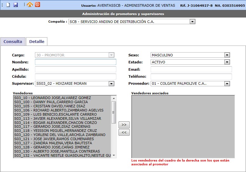Focus the Email input field
The image size is (246, 172).
[191, 69]
